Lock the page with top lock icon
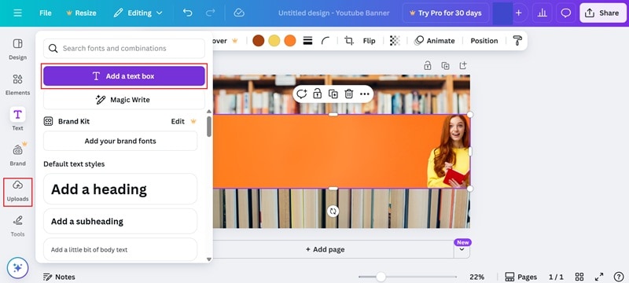Screen dimensions: 629x283 428,65
